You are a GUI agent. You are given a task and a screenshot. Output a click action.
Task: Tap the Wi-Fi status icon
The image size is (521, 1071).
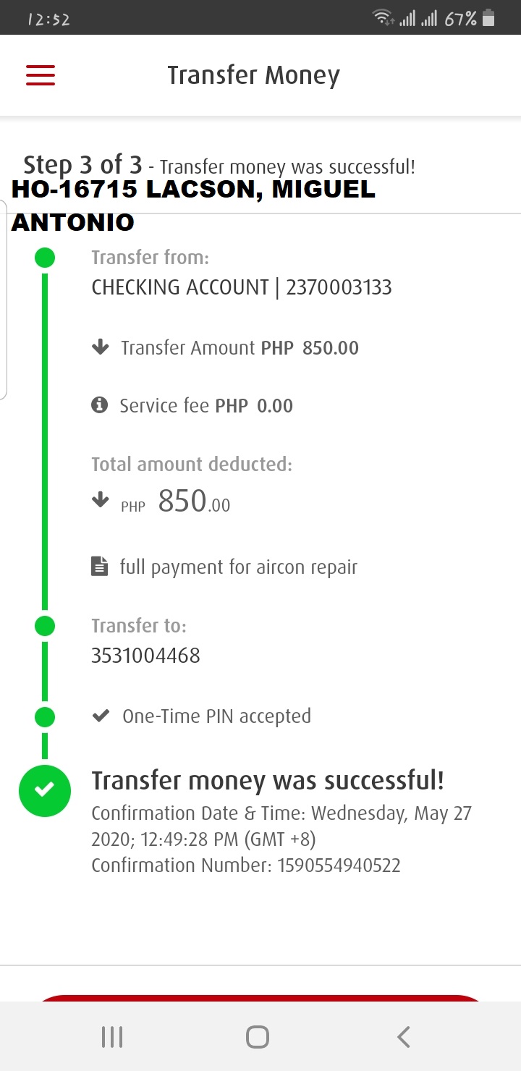pyautogui.click(x=382, y=19)
